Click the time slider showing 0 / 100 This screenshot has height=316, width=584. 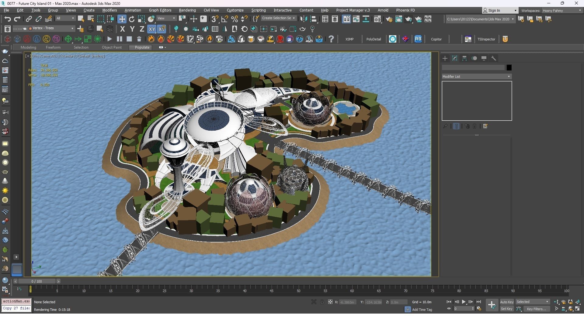tap(36, 281)
